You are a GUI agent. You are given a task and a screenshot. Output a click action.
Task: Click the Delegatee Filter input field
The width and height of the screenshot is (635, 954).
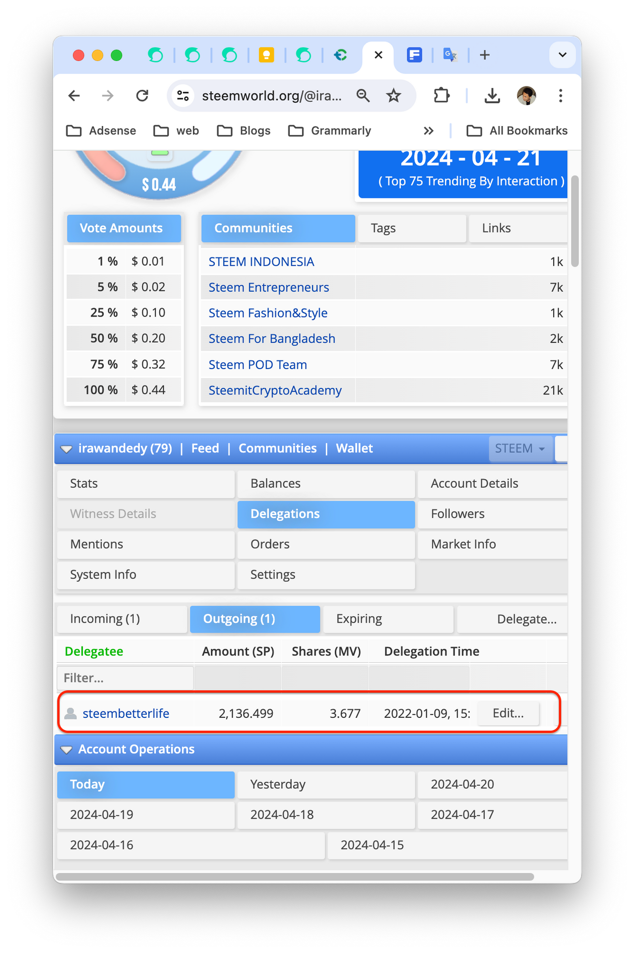click(x=126, y=678)
